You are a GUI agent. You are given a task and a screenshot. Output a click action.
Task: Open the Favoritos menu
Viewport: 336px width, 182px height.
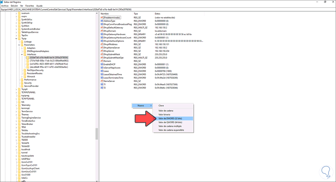(x=30, y=6)
